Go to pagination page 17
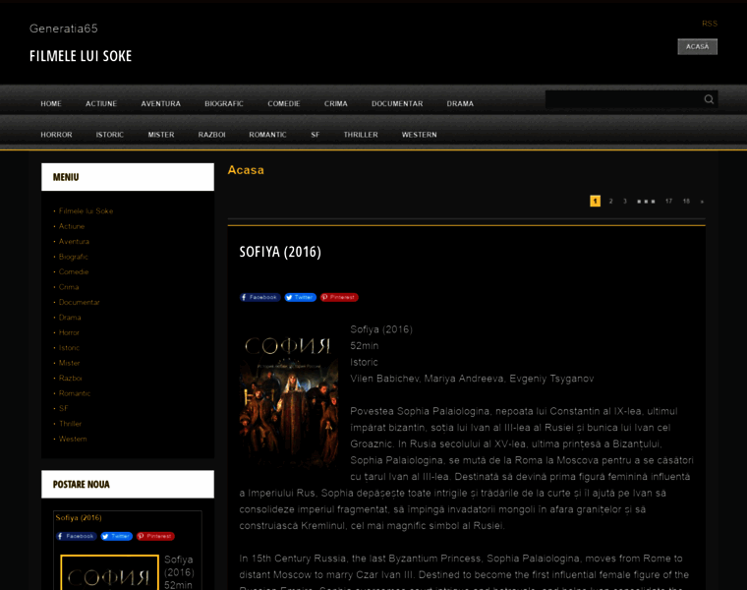The width and height of the screenshot is (747, 590). tap(669, 202)
